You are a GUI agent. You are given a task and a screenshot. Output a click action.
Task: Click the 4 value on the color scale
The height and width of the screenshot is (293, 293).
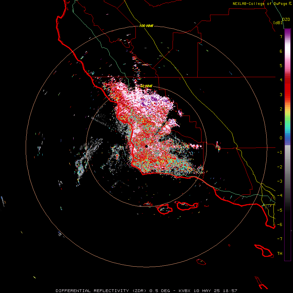click(281, 80)
